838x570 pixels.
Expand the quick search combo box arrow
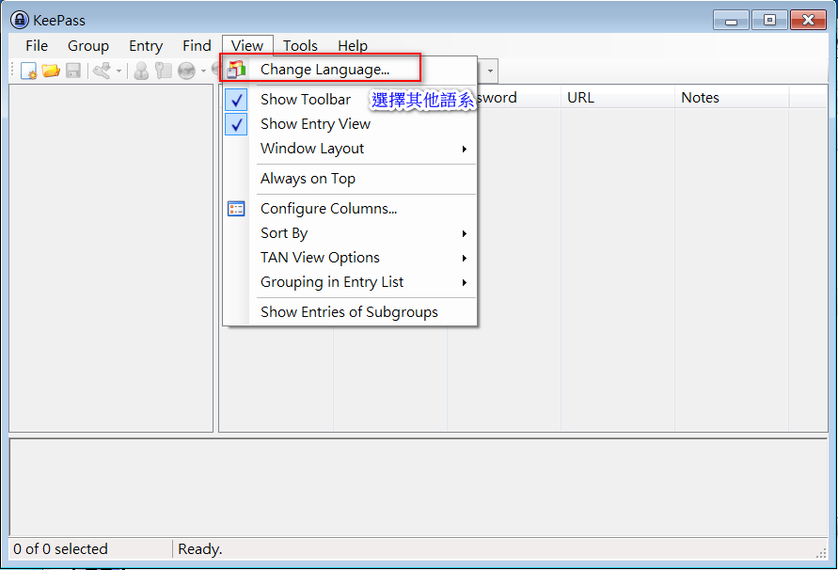pyautogui.click(x=490, y=71)
